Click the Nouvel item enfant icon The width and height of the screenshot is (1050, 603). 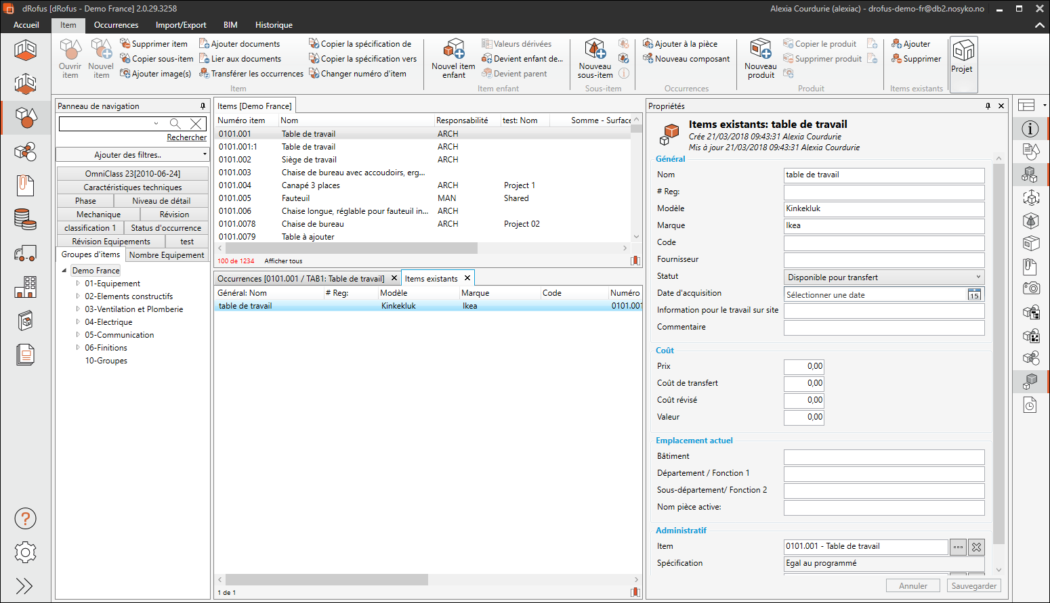click(453, 50)
